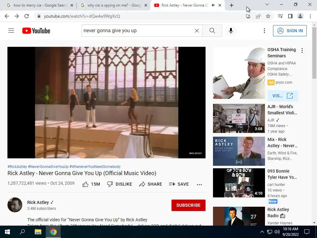This screenshot has height=238, width=317.
Task: Open #NeverGonnaGiveYouUp hashtag link
Action: (x=48, y=166)
